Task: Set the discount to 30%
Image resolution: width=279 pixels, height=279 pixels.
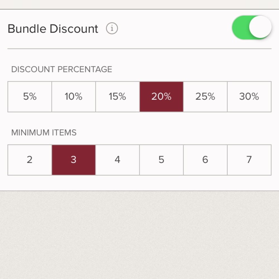Action: click(x=249, y=97)
